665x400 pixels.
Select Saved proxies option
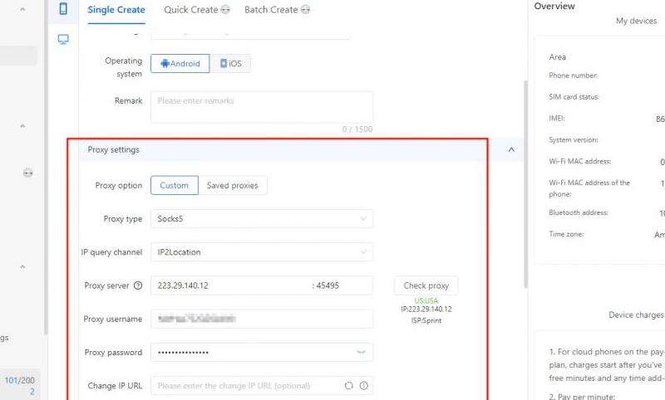[232, 186]
